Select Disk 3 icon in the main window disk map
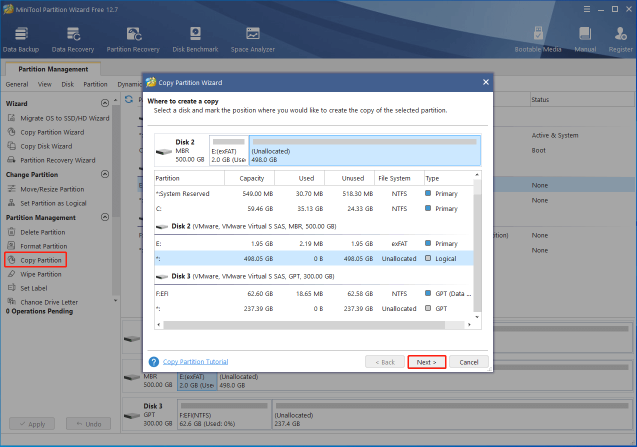This screenshot has height=447, width=637. 132,415
